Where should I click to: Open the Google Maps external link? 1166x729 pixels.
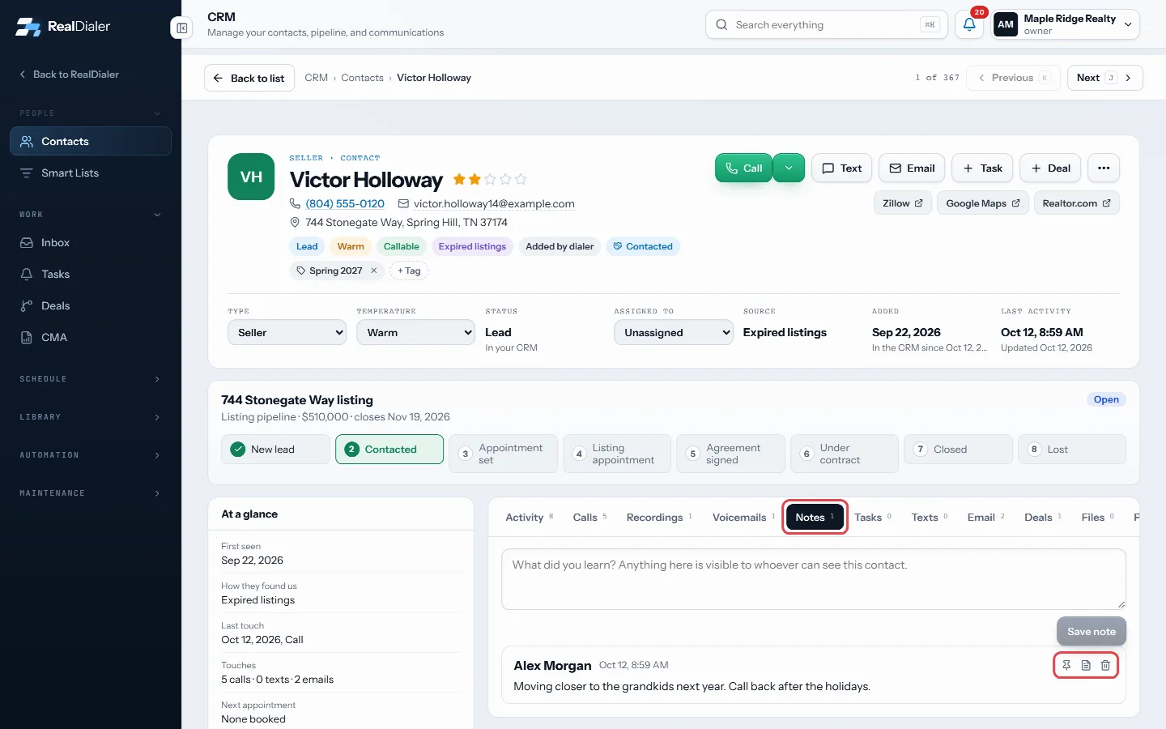(983, 203)
